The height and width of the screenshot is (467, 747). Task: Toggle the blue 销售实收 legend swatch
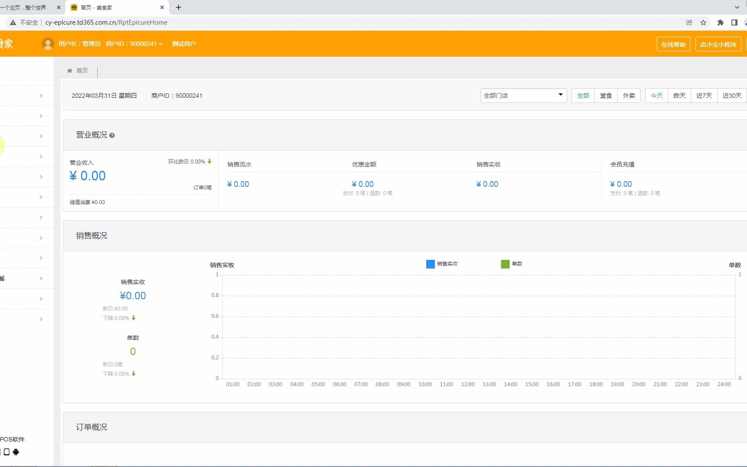(431, 264)
